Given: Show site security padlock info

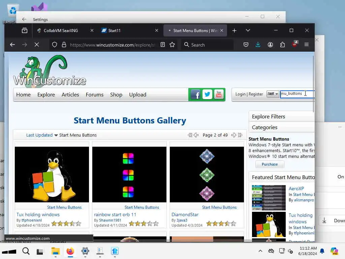Looking at the screenshot, I should pyautogui.click(x=64, y=45).
